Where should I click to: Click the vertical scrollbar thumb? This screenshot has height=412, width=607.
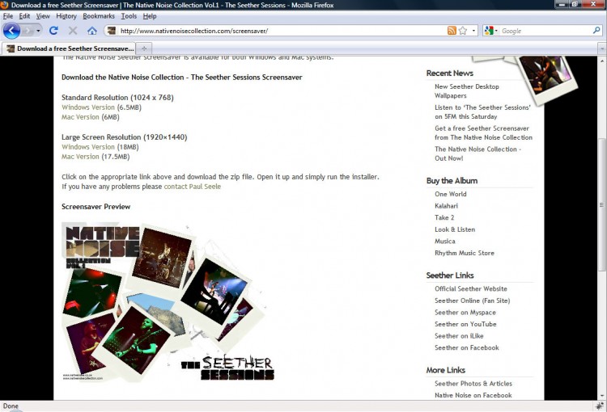[601, 205]
